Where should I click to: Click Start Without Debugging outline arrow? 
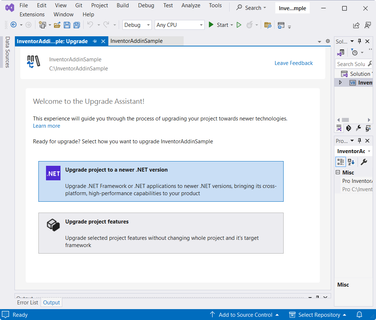(239, 25)
